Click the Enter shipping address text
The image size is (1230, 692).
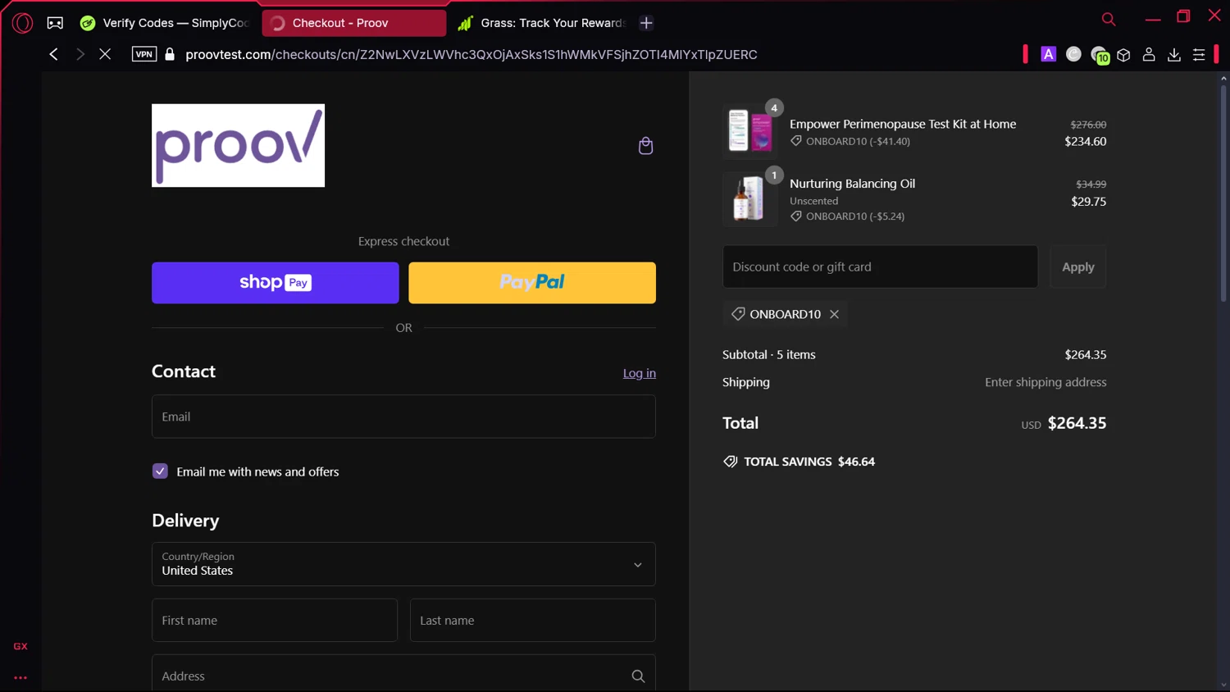(1045, 382)
